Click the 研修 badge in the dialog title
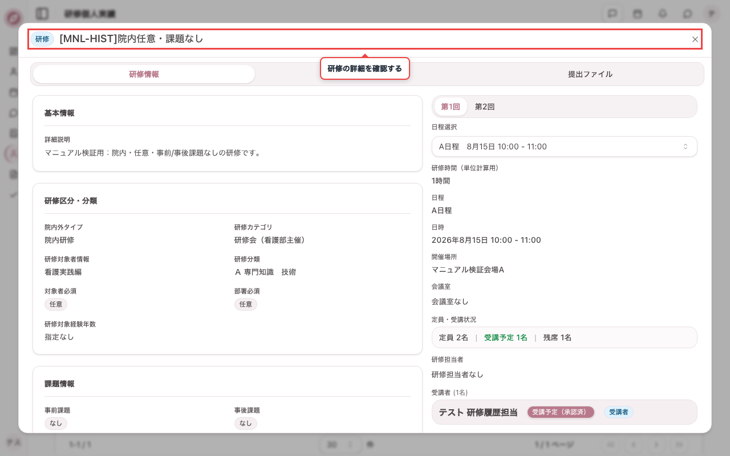 click(x=42, y=39)
